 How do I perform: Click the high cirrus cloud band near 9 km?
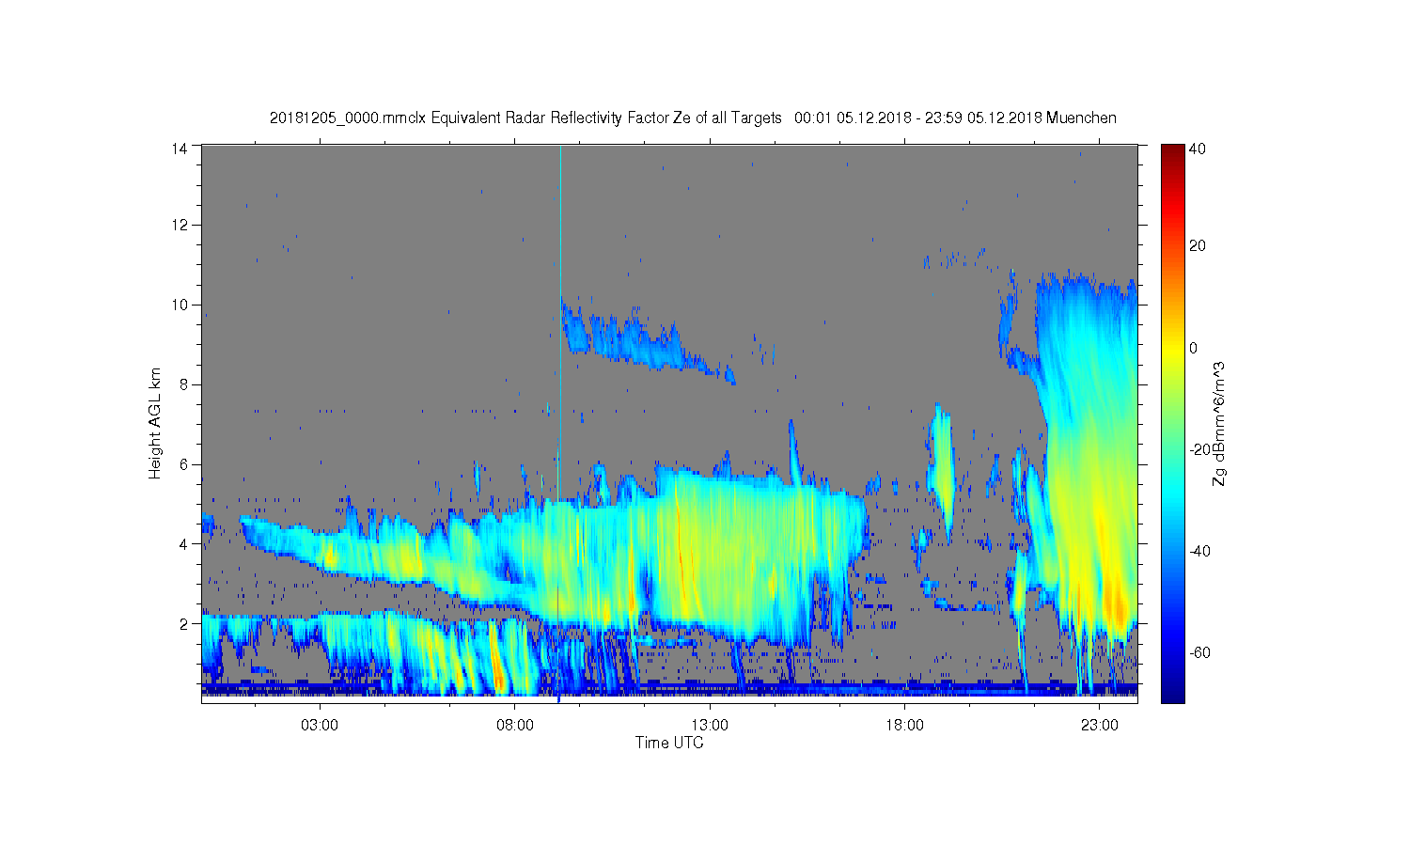pos(649,340)
